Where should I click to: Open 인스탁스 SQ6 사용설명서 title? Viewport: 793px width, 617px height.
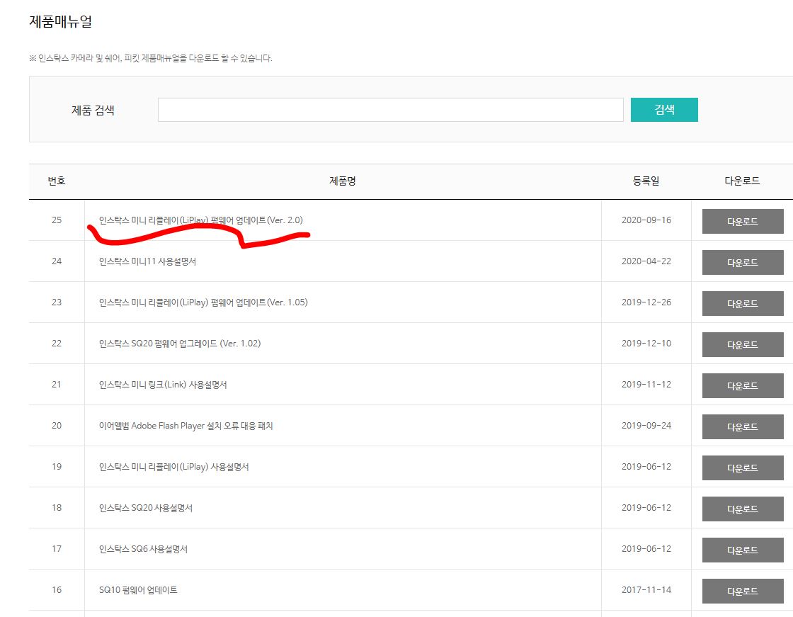[143, 549]
